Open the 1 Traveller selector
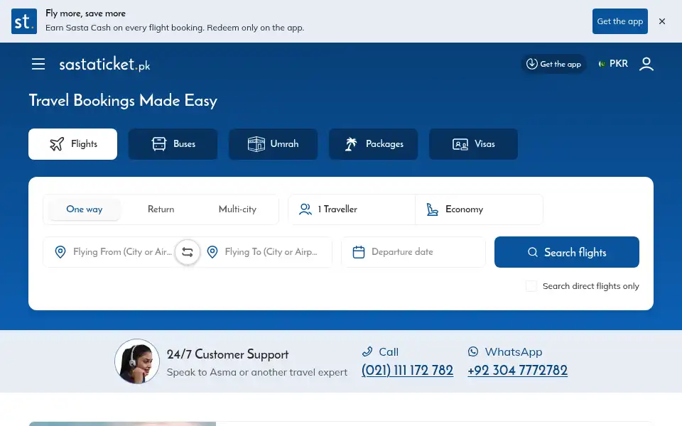The height and width of the screenshot is (426, 682). click(x=352, y=209)
